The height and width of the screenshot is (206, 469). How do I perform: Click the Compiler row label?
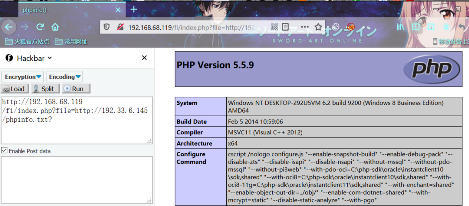pos(190,133)
